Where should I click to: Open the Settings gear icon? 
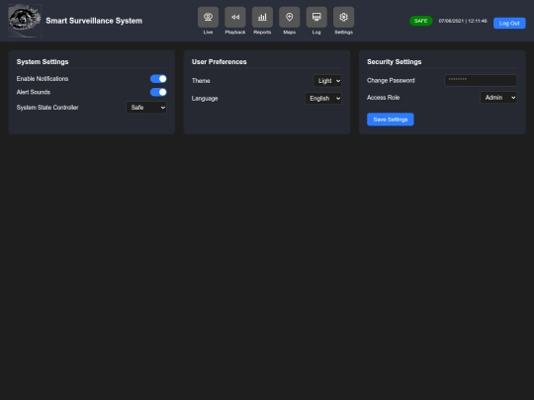(343, 18)
